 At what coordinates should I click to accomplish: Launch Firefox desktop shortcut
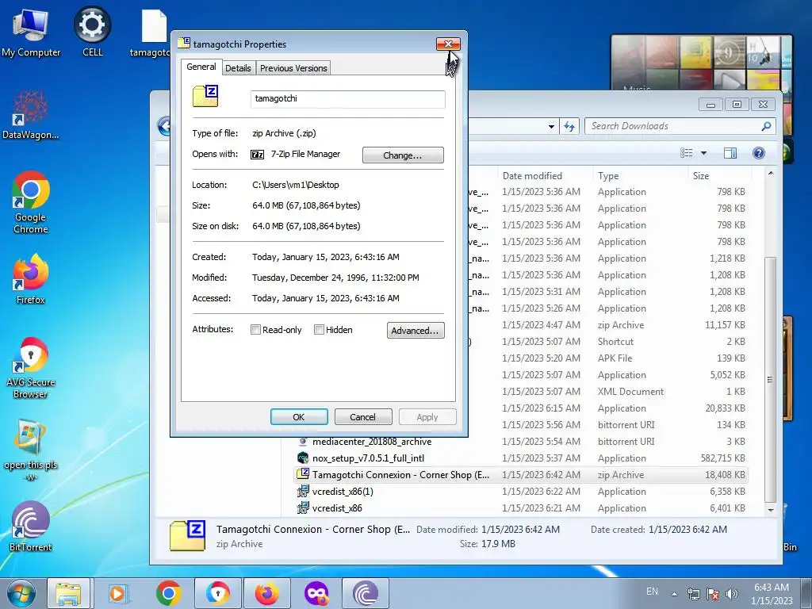point(31,278)
